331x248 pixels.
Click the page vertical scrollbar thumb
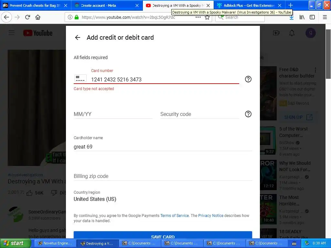328,54
